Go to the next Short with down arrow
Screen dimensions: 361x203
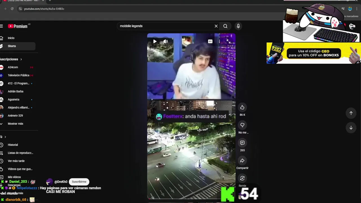click(351, 128)
